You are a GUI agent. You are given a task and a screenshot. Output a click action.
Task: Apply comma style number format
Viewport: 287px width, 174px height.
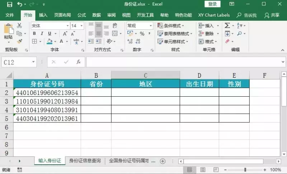150,33
